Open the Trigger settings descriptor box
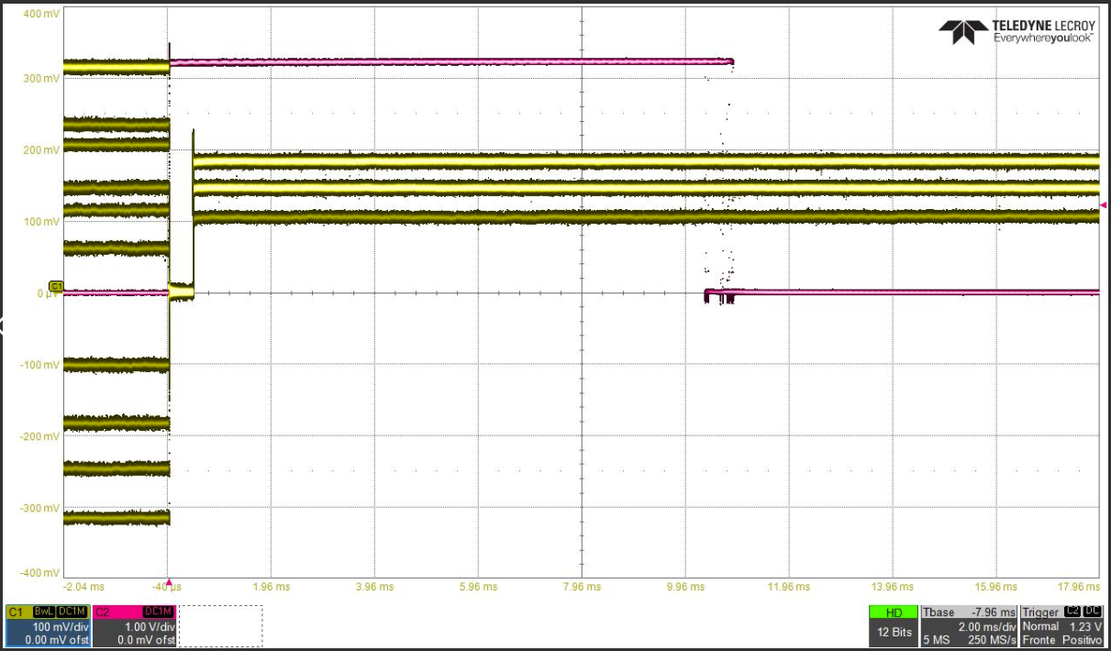 click(x=1061, y=626)
